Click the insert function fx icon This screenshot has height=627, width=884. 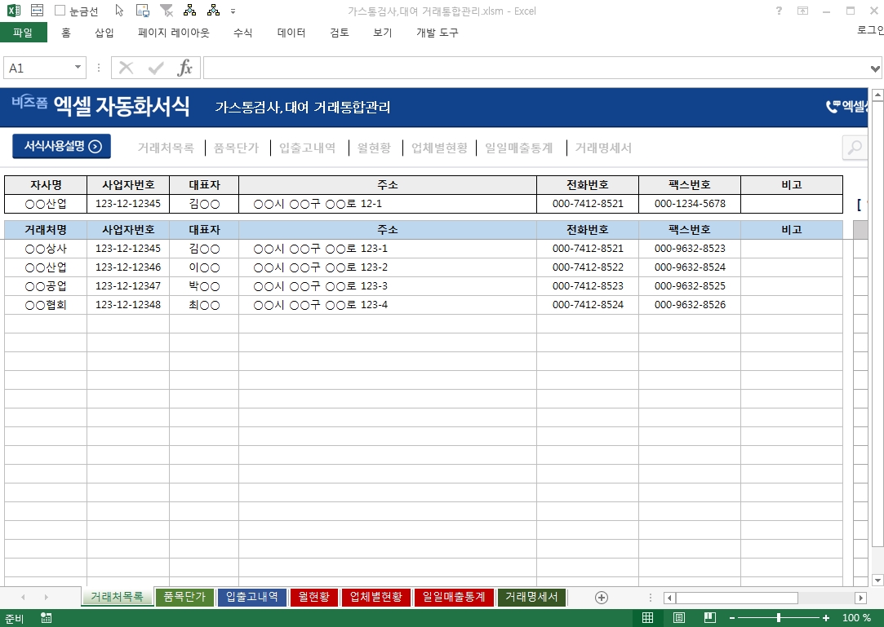point(184,68)
